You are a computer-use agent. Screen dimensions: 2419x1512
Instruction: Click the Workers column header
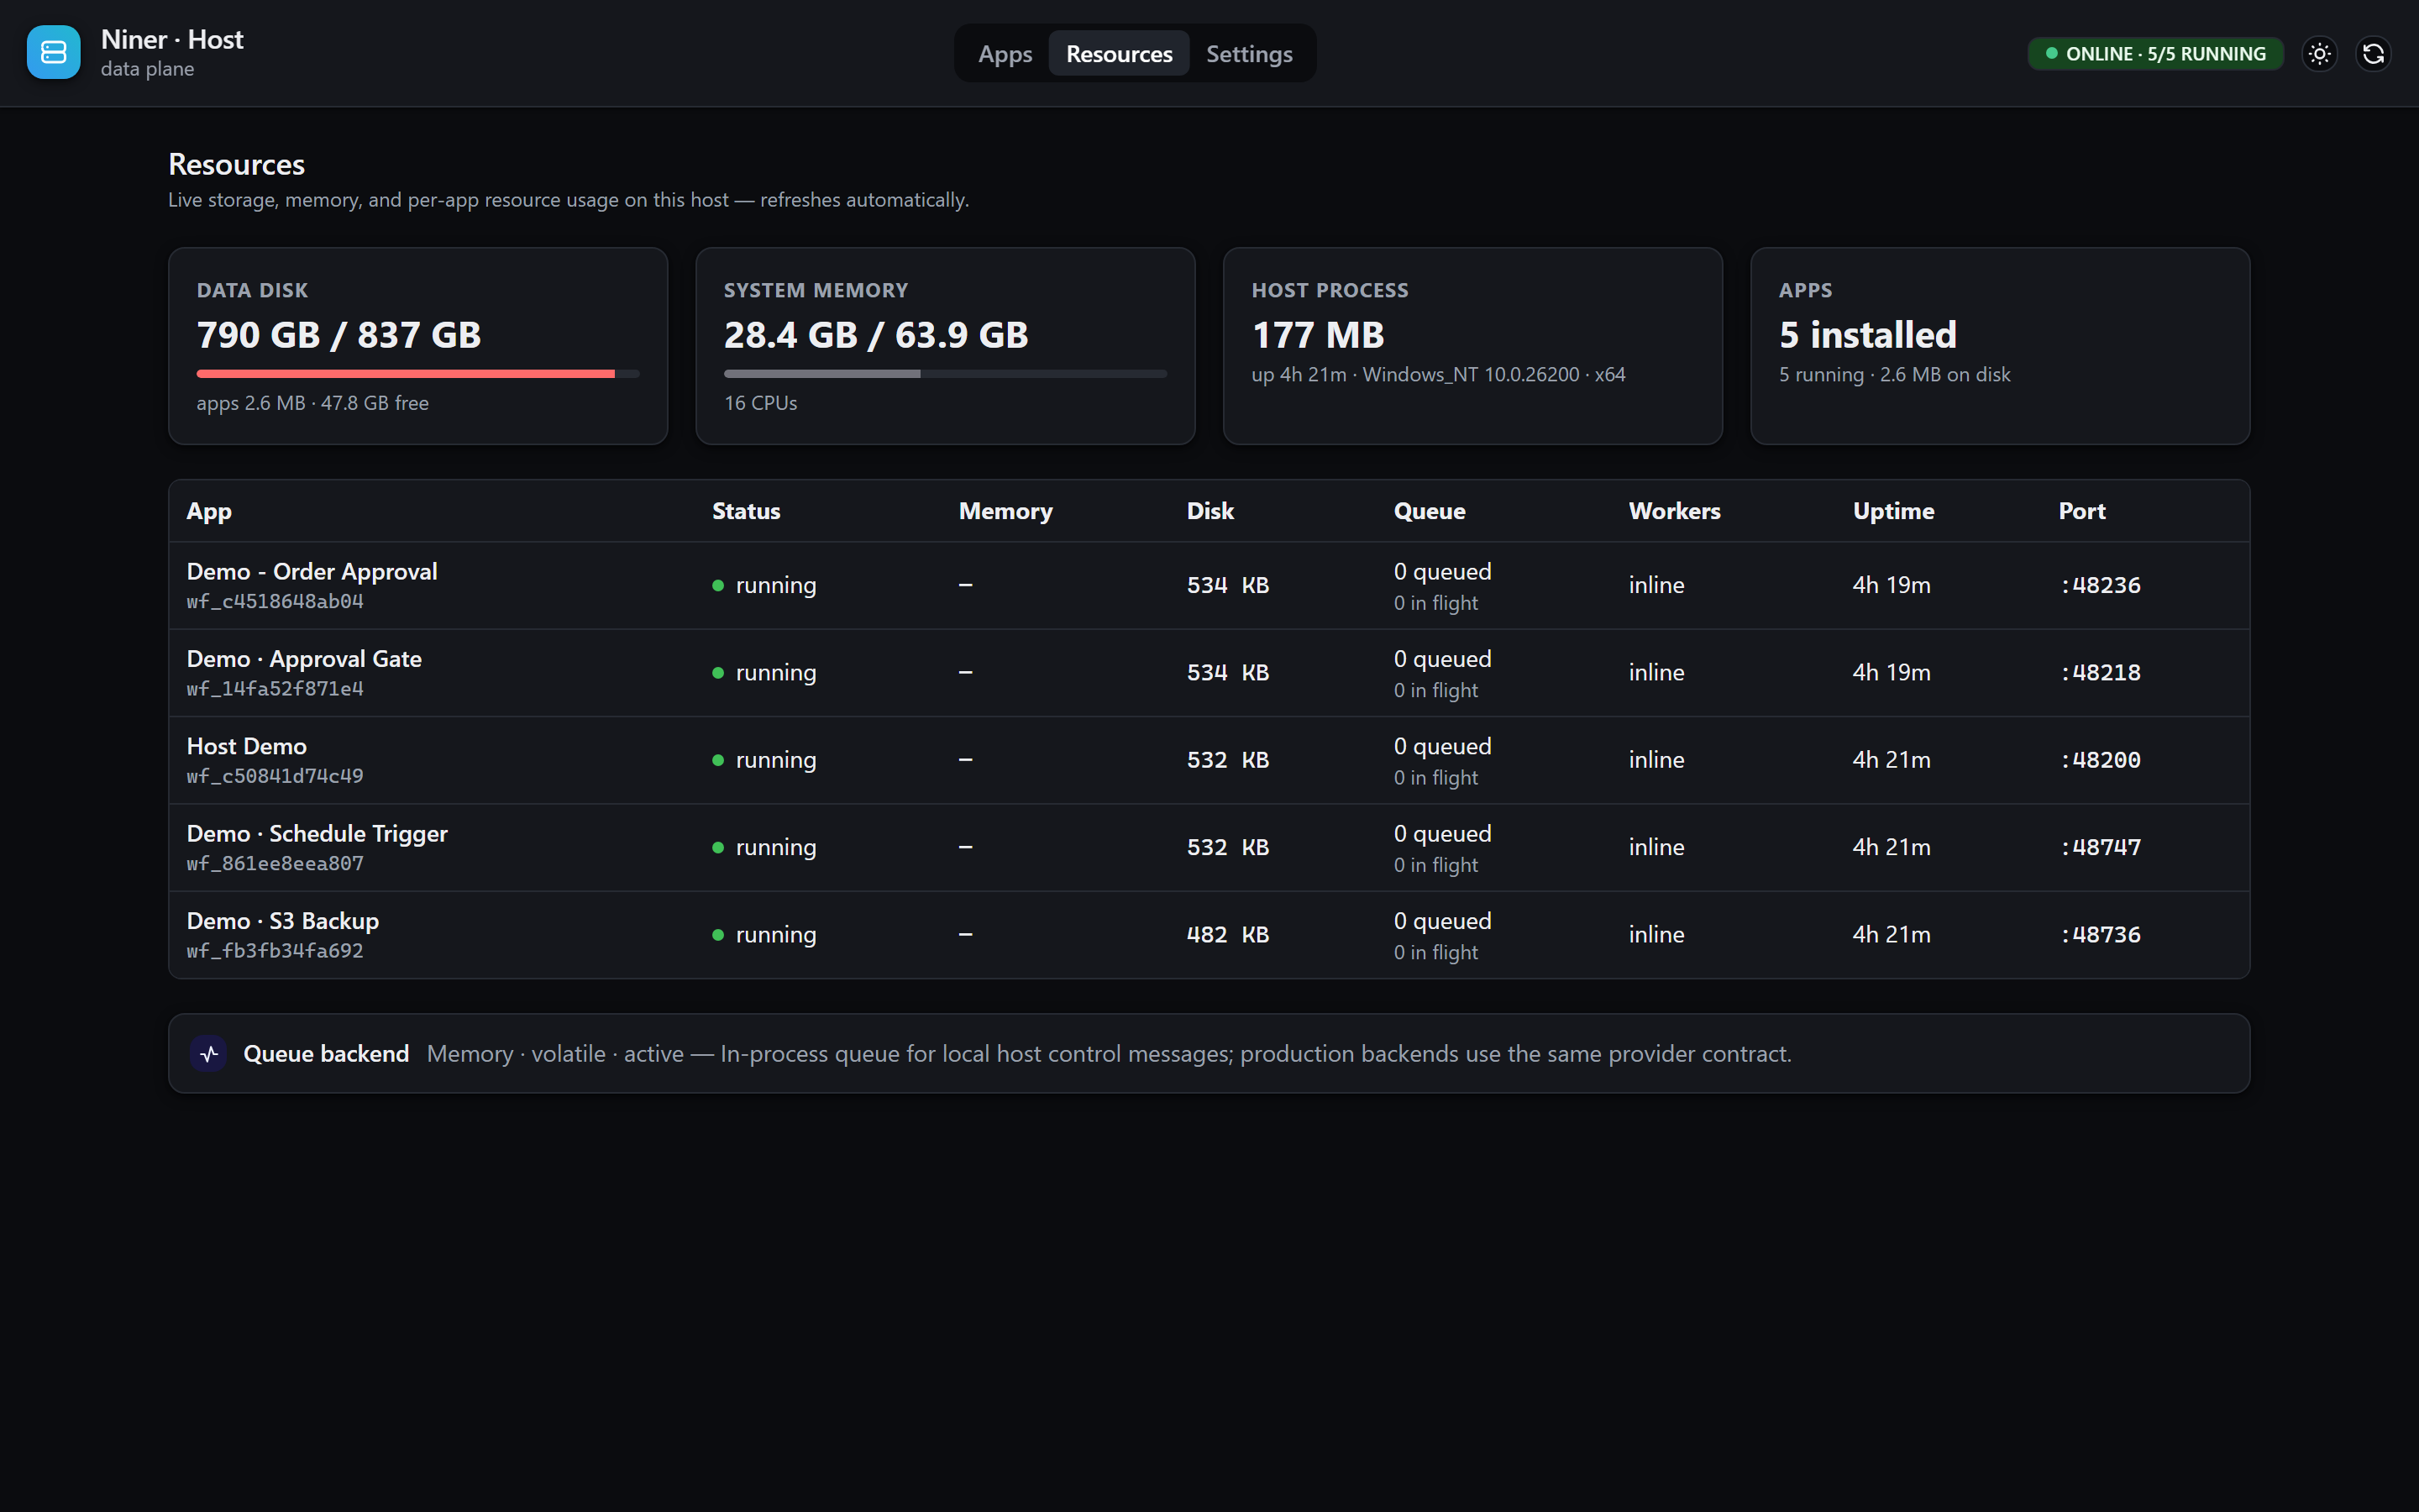(1674, 511)
